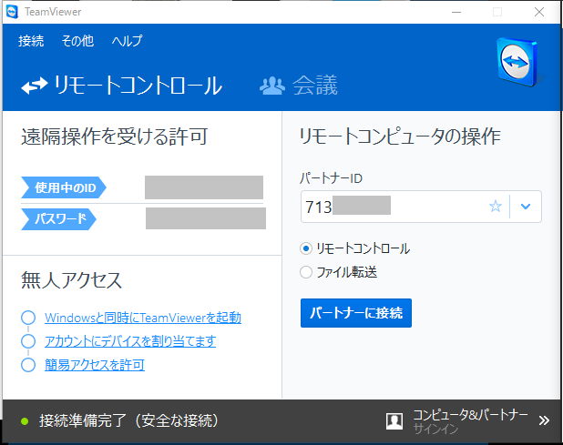This screenshot has height=445, width=563.
Task: Open the その他 menu
Action: point(77,41)
